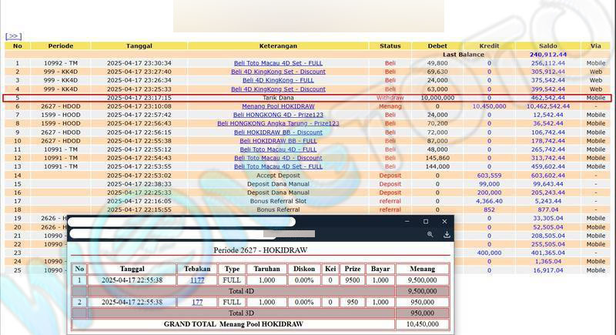This screenshot has width=616, height=335.
Task: Click the 177 tebakan link
Action: 197,302
